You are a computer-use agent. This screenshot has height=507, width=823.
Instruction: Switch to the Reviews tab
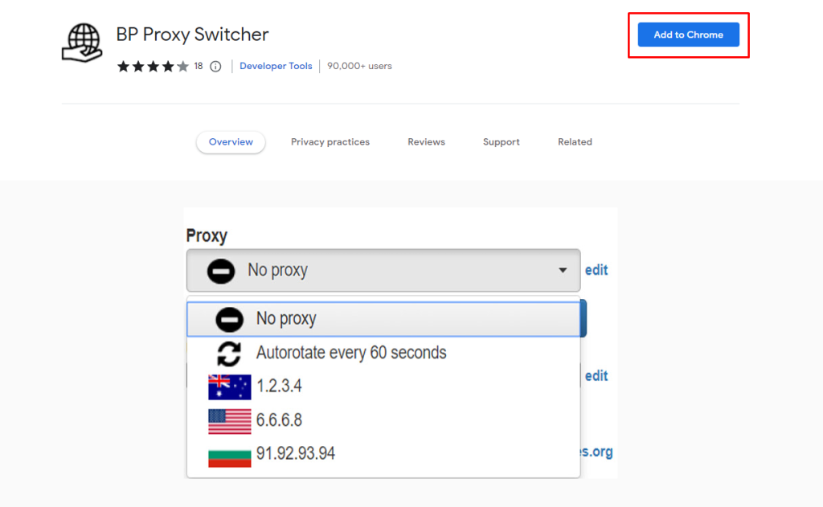point(426,141)
